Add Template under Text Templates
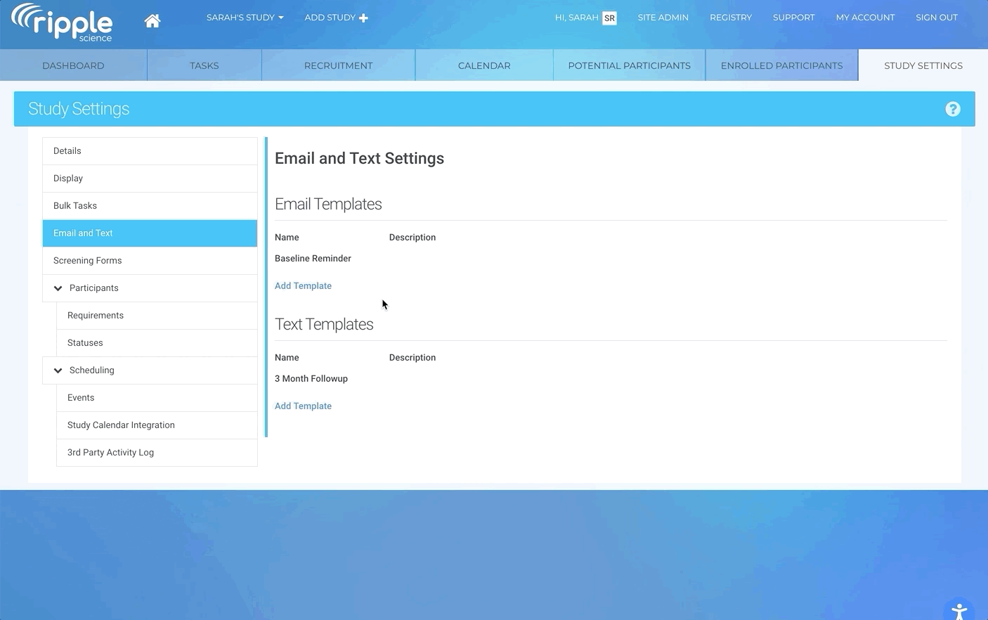This screenshot has width=988, height=620. 303,406
